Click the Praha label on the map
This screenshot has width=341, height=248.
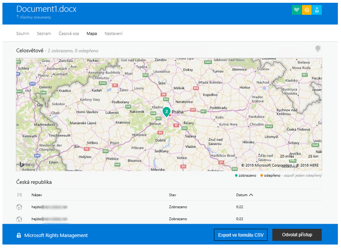click(178, 112)
